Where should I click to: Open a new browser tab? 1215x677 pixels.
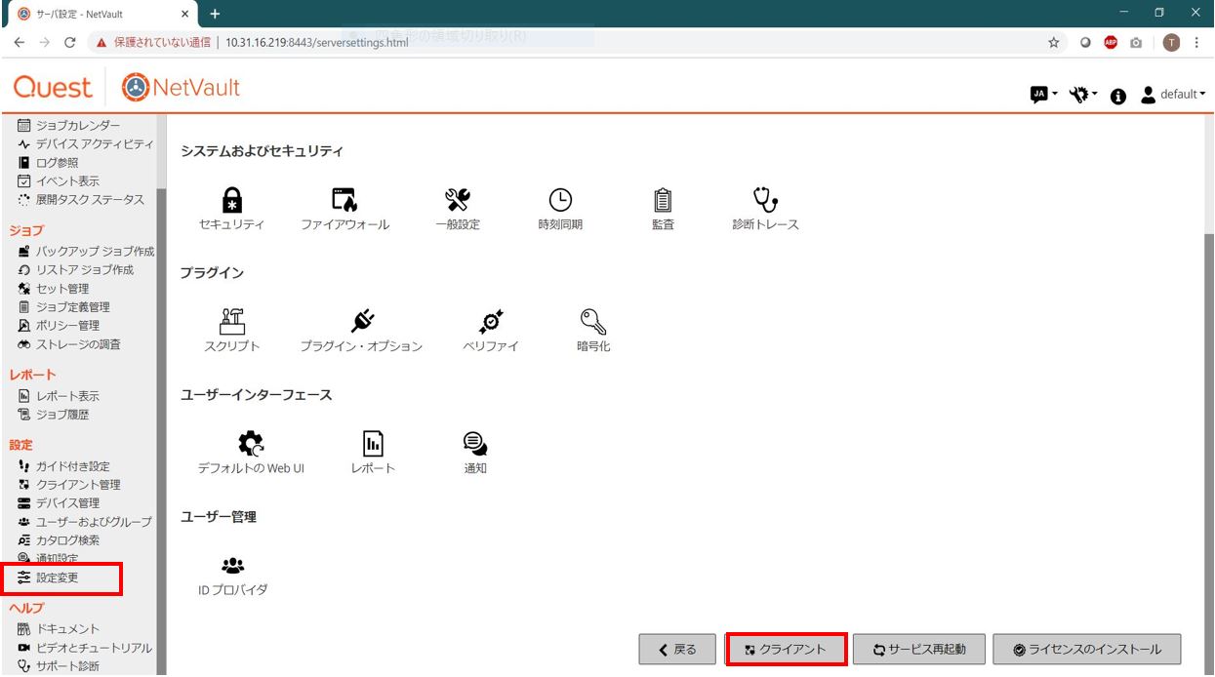(215, 14)
